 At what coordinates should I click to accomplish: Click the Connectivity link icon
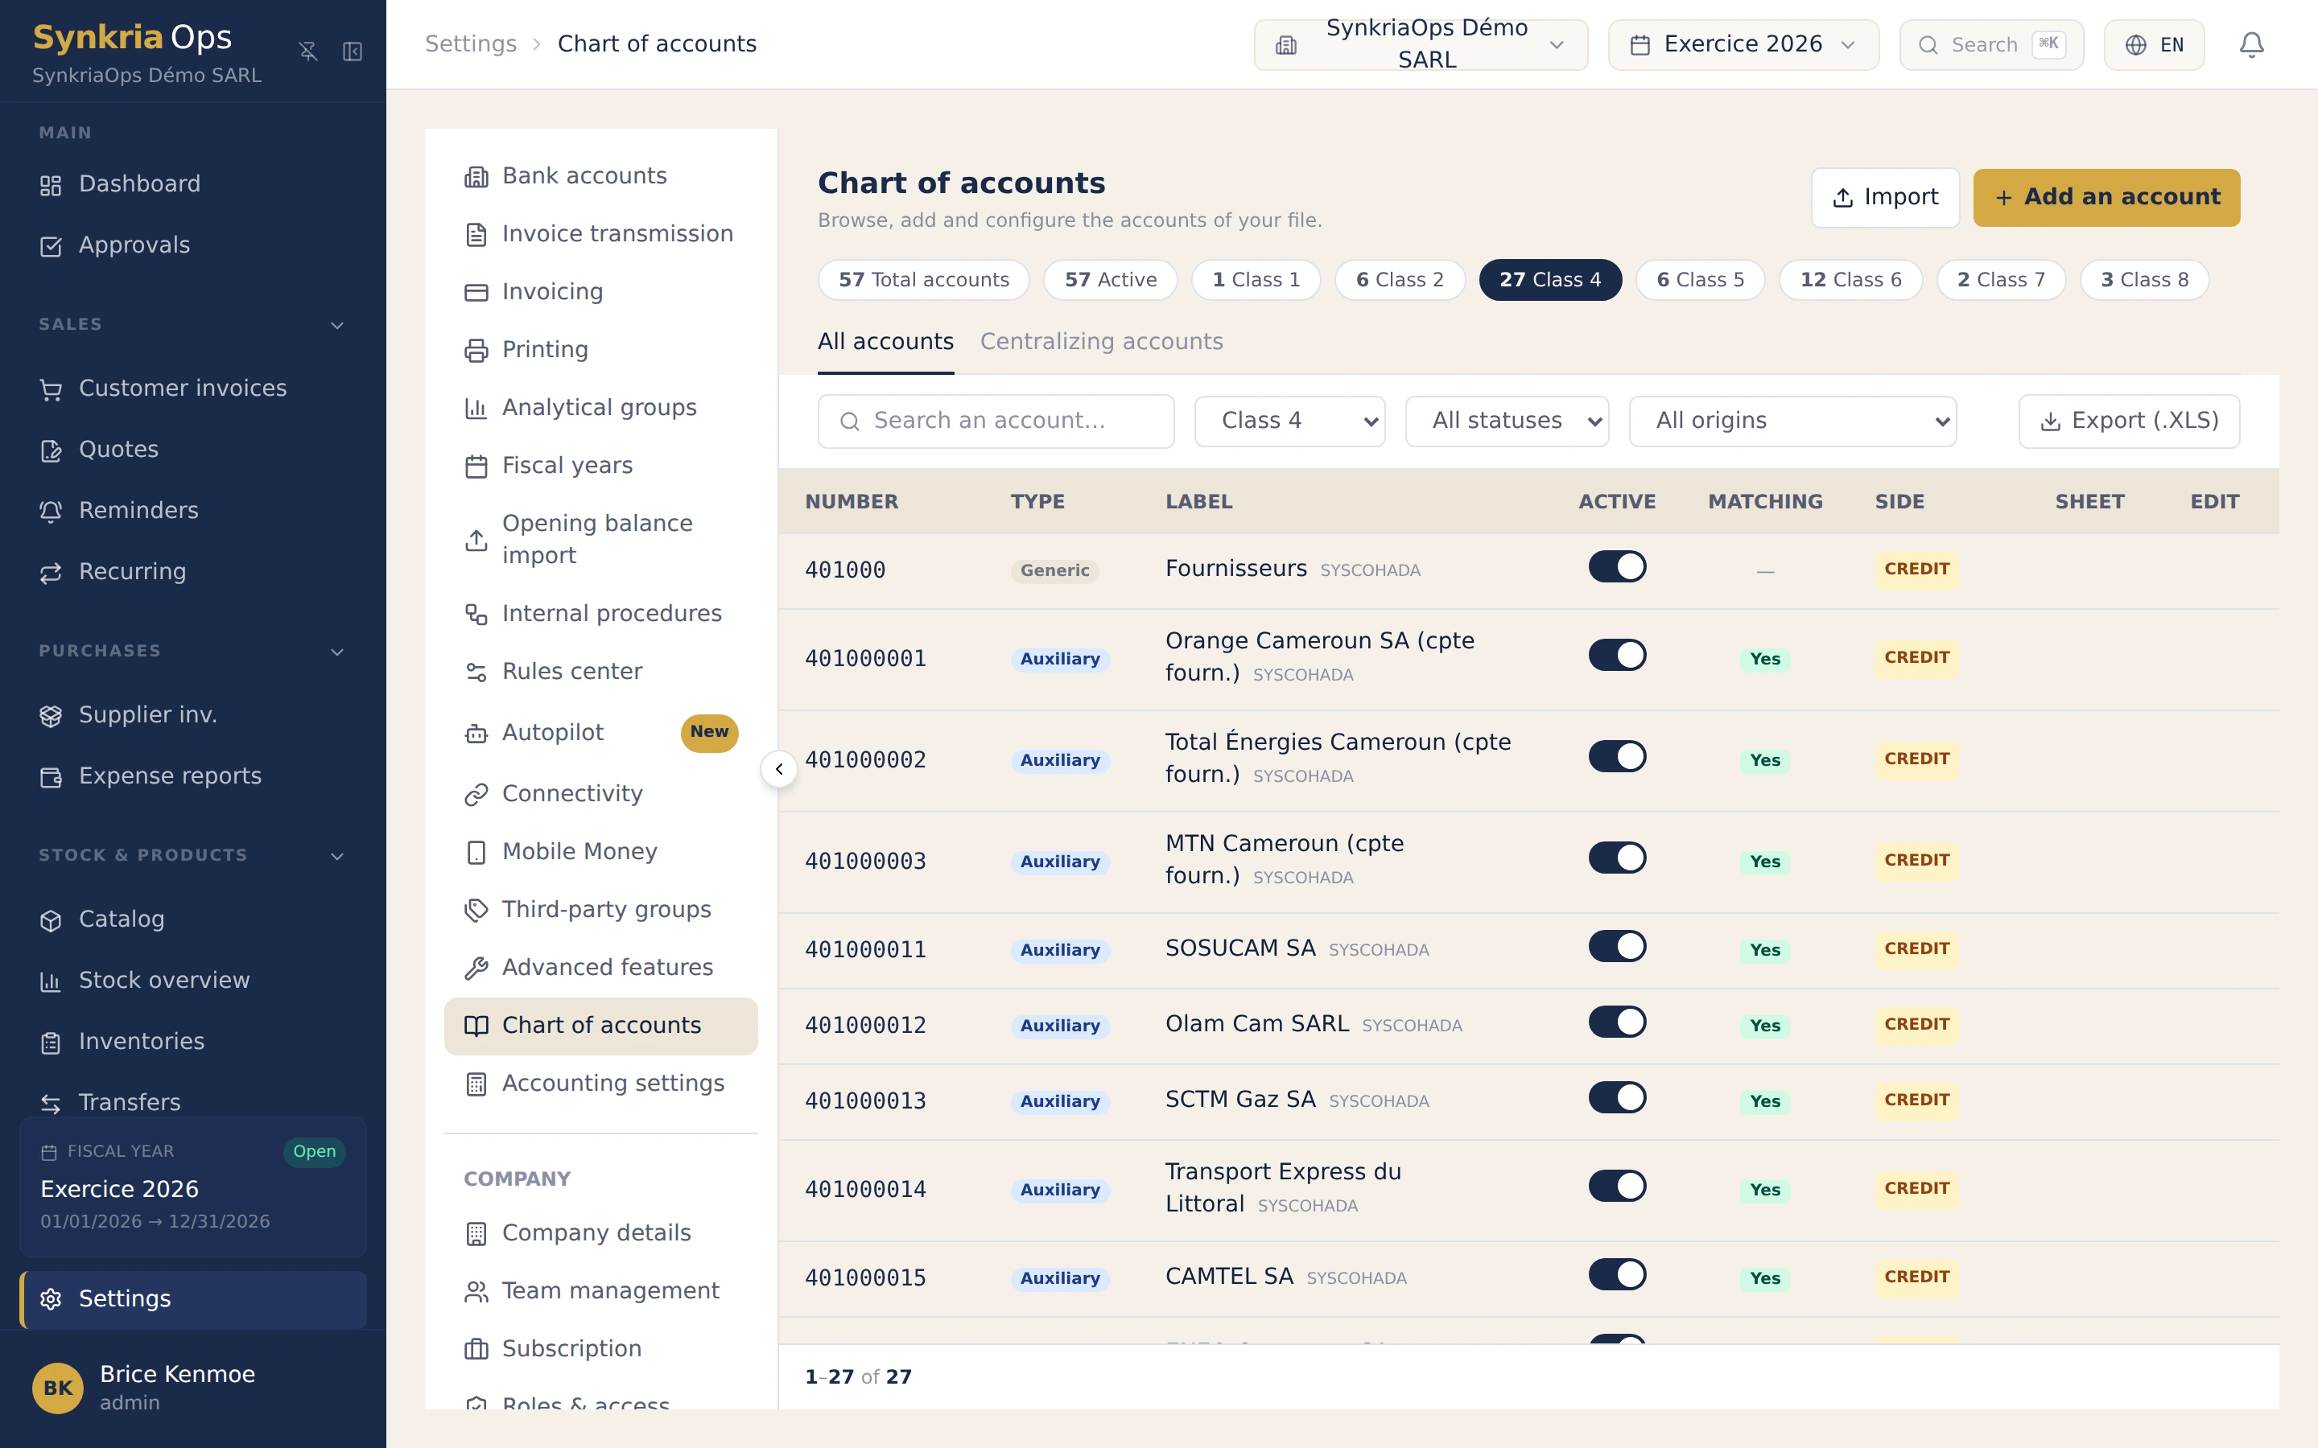coord(476,795)
